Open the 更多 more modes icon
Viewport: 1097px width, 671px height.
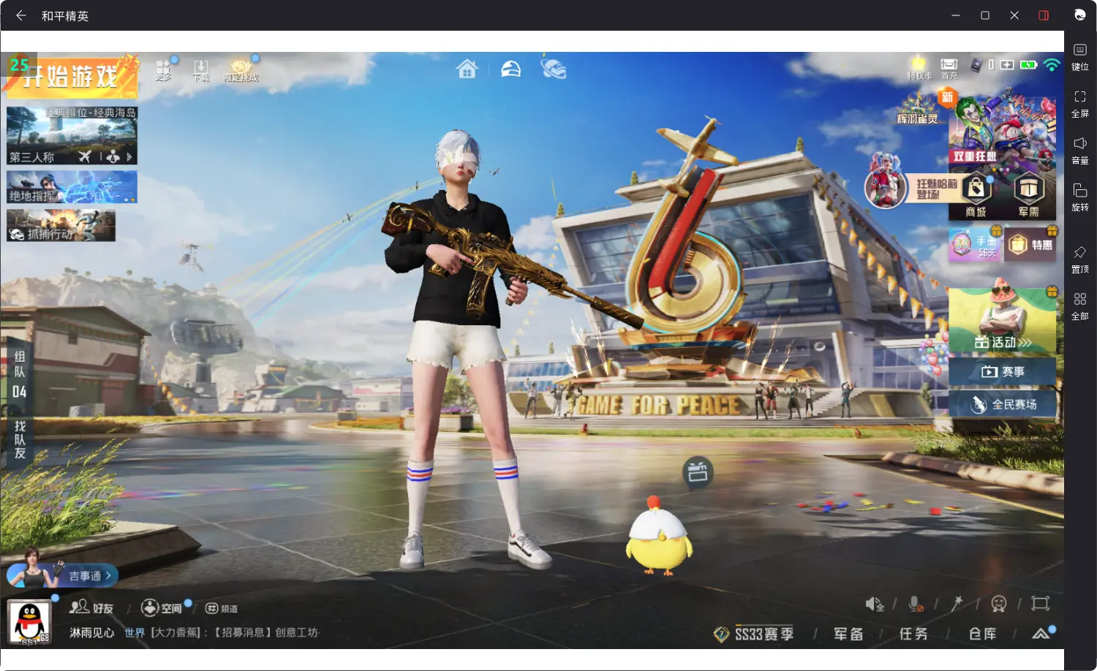pos(164,69)
